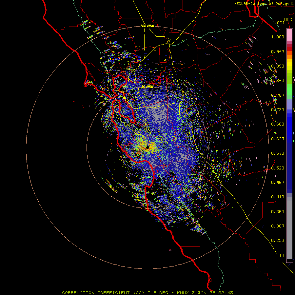The height and width of the screenshot is (295, 295).
Task: Click the 02:43 timestamp in caption
Action: click(x=226, y=293)
